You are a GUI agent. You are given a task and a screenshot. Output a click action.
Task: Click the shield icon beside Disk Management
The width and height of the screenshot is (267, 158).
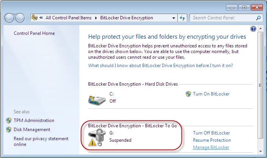click(x=9, y=130)
